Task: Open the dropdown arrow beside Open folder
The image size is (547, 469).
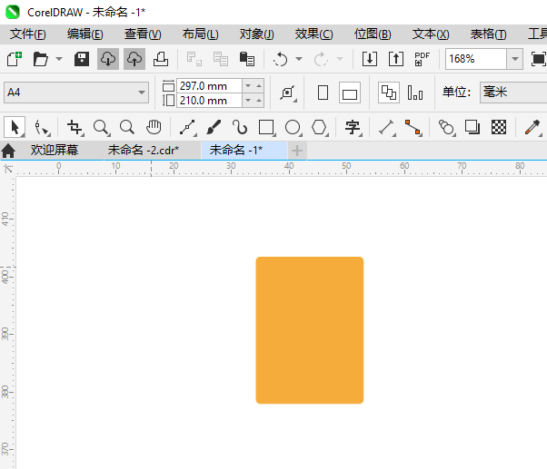Action: [x=59, y=59]
